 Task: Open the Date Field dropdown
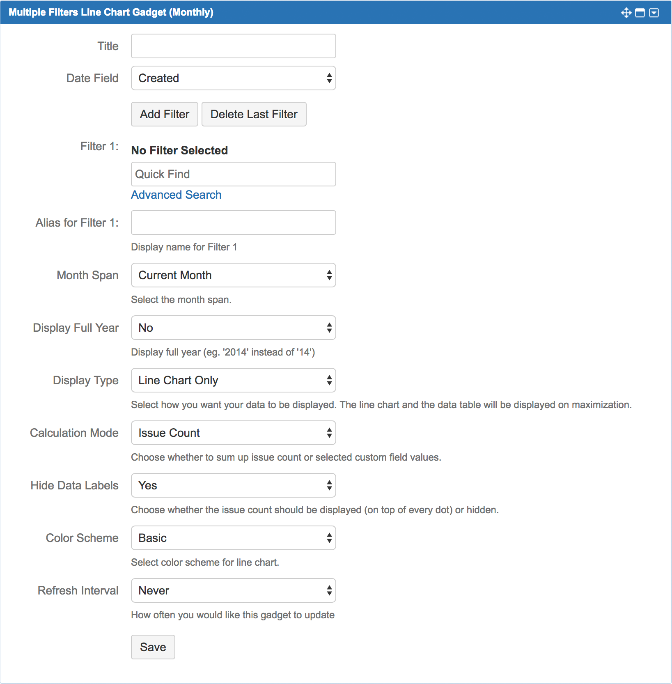point(233,78)
